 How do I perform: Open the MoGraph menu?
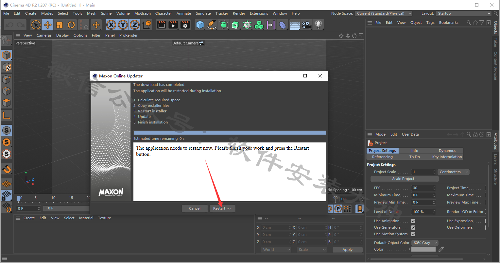143,13
